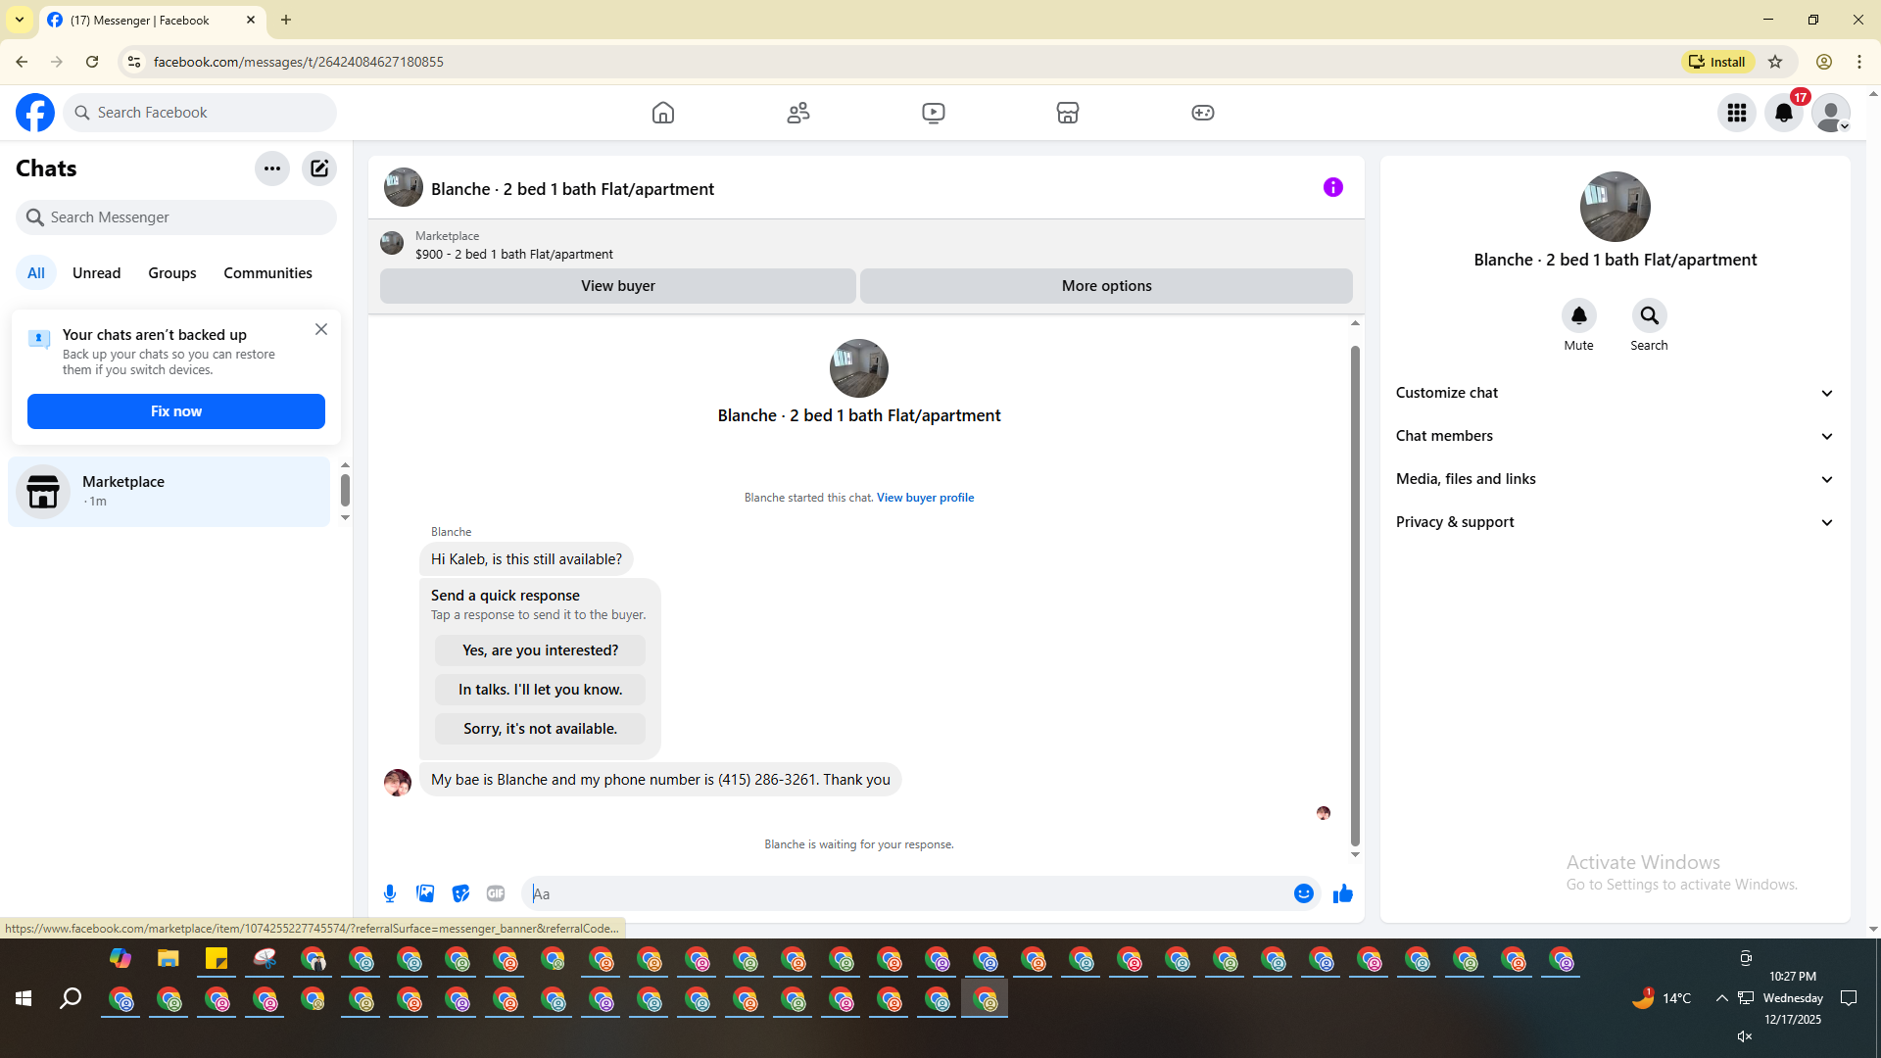
Task: Open the View buyer profile link
Action: (x=925, y=498)
